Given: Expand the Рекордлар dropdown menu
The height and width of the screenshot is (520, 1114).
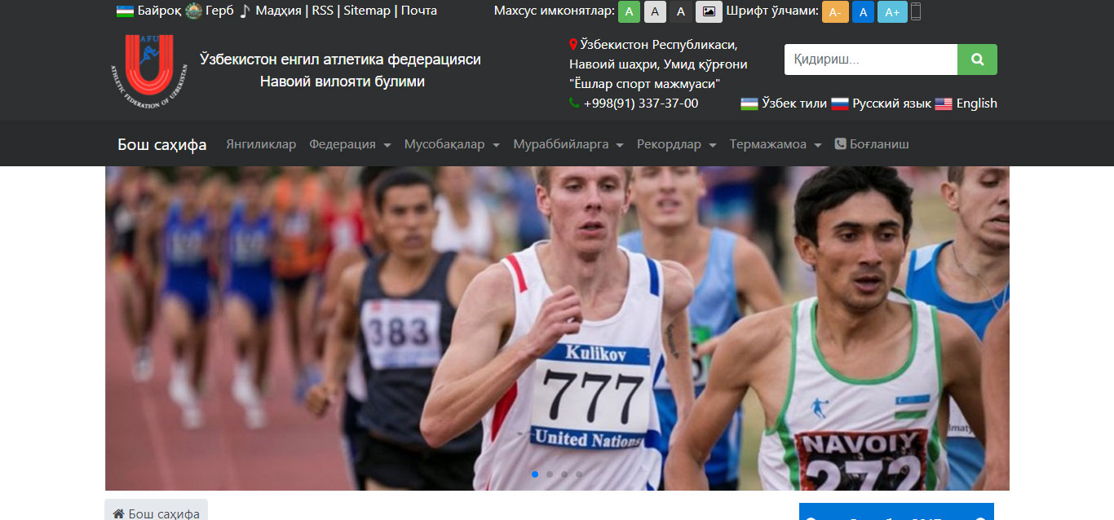Looking at the screenshot, I should point(676,144).
